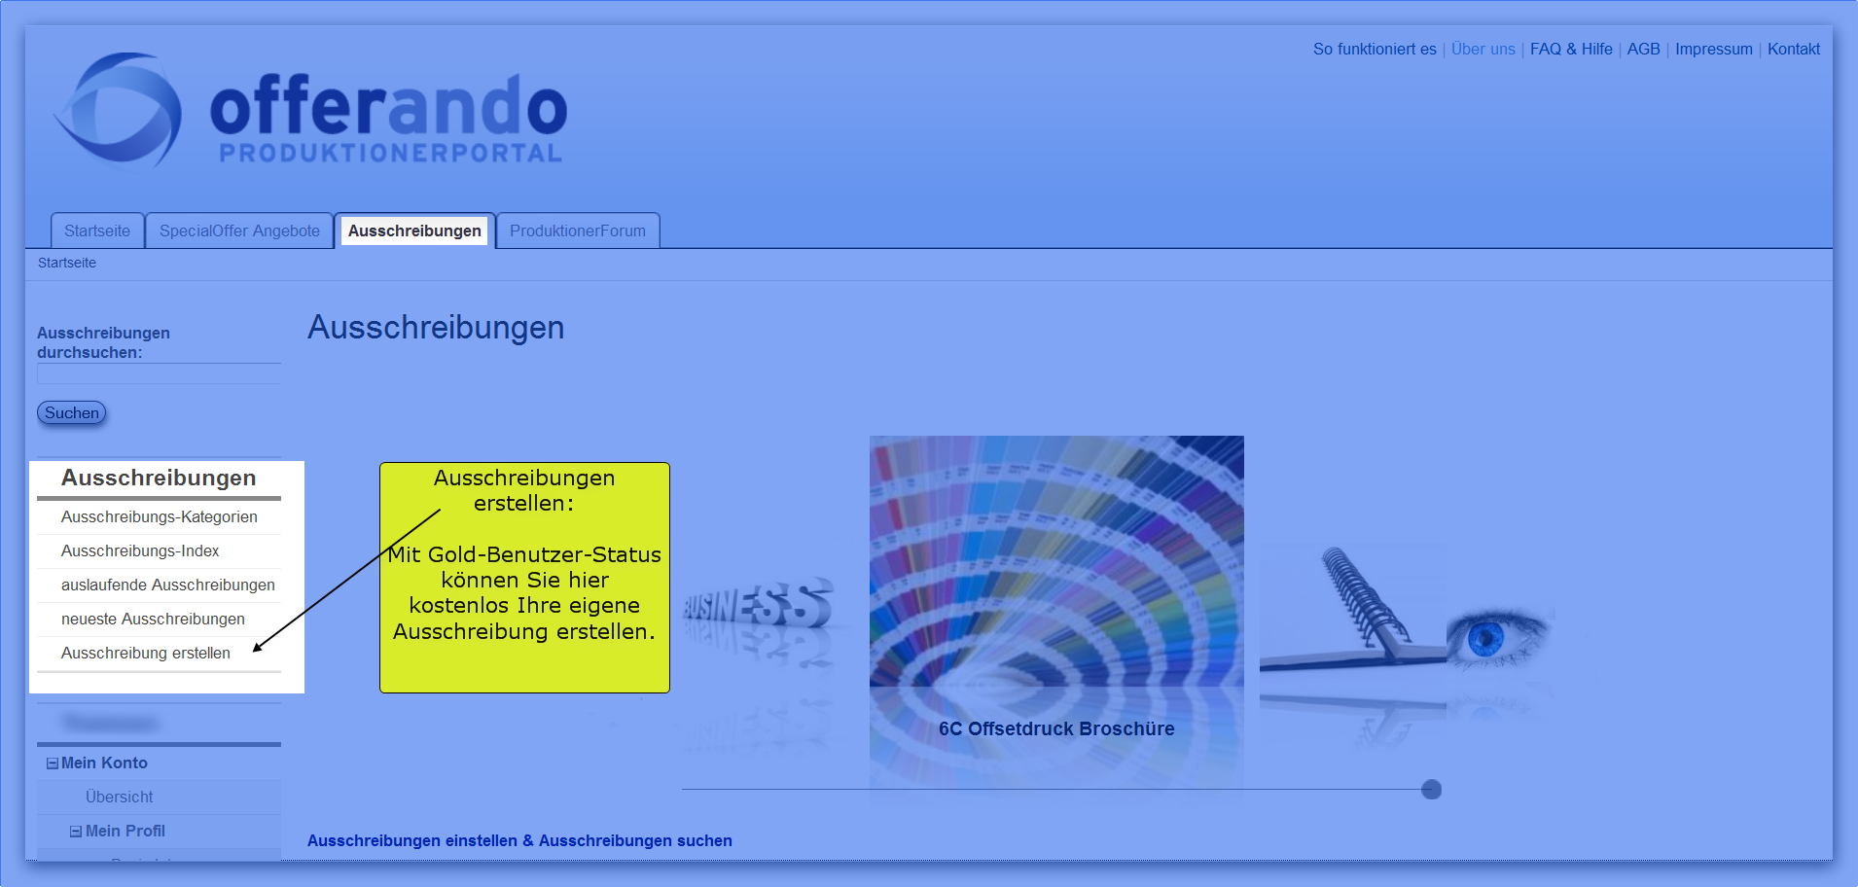The width and height of the screenshot is (1858, 887).
Task: Click the Ausschreibungen page heading
Action: pyautogui.click(x=436, y=328)
